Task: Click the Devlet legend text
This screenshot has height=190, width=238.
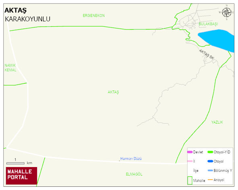Action: point(198,152)
